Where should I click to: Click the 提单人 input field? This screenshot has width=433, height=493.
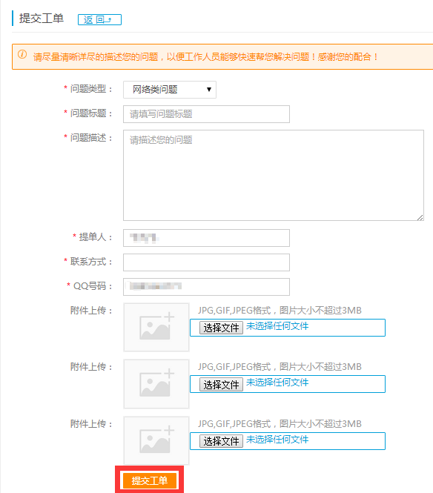[206, 238]
